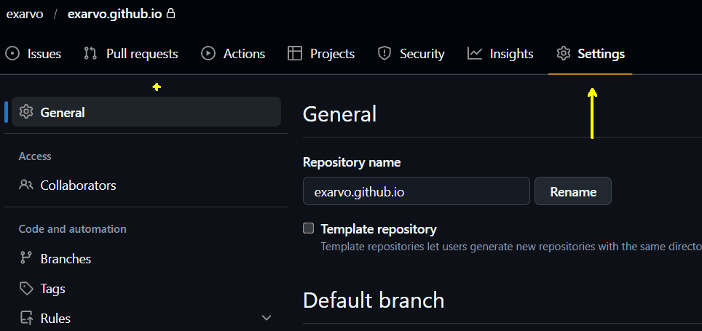Go to the Projects tab

coord(321,54)
